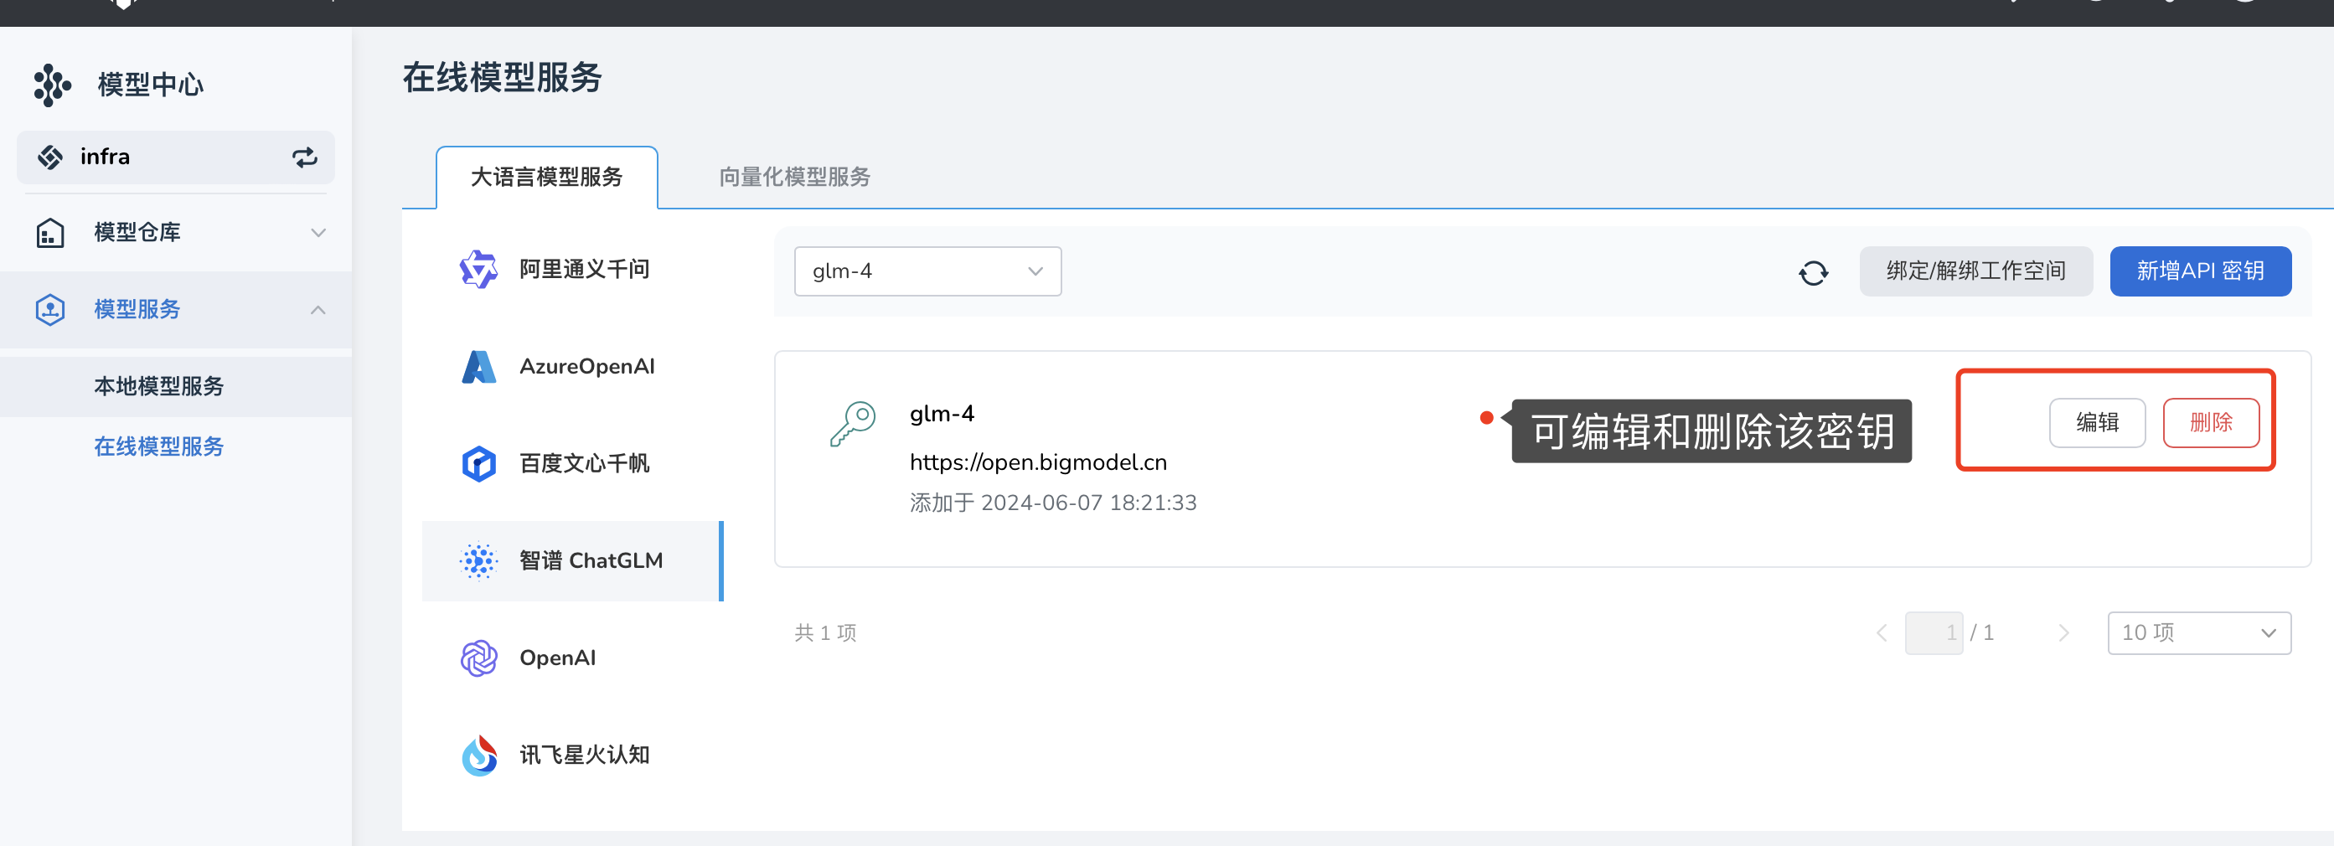This screenshot has width=2334, height=846.
Task: Select the 阿里通义千问 provider
Action: click(x=573, y=269)
